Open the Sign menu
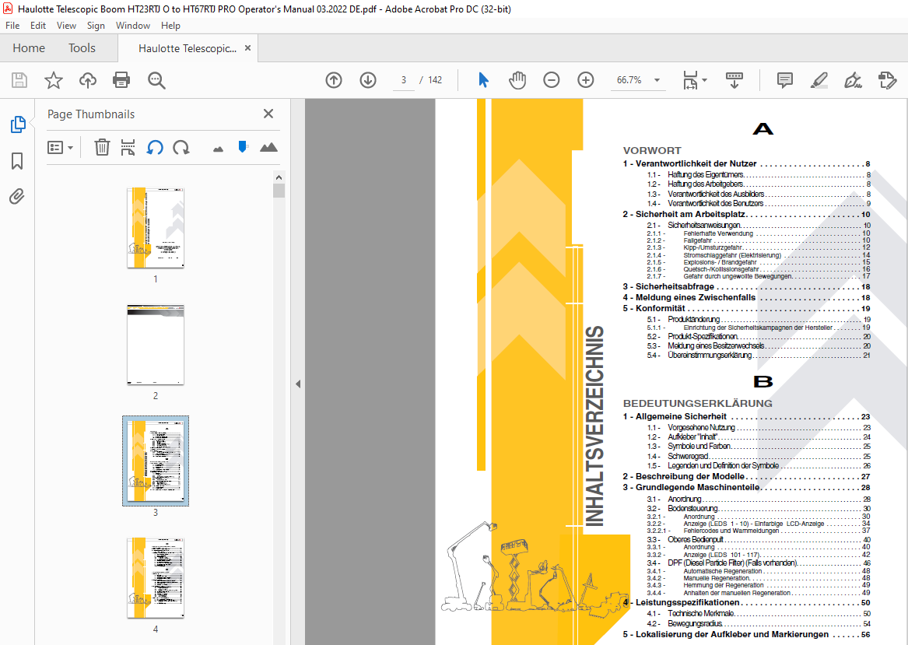The image size is (908, 645). (96, 26)
